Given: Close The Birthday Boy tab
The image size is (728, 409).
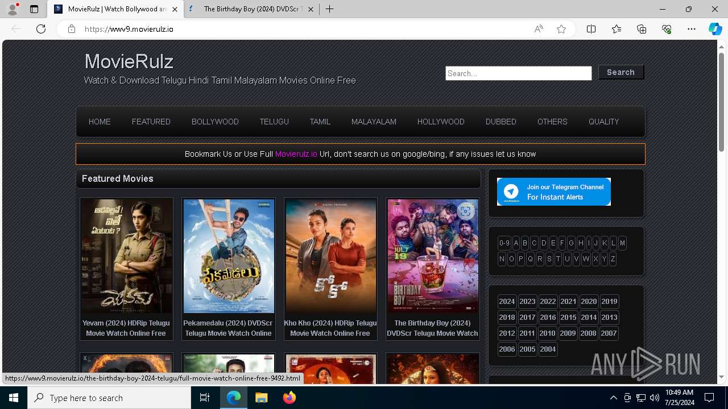Looking at the screenshot, I should [311, 9].
